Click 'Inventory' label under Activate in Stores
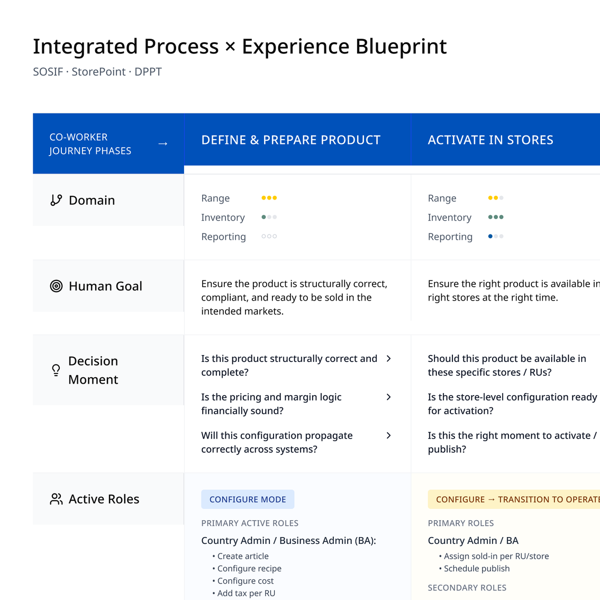600x600 pixels. 450,217
